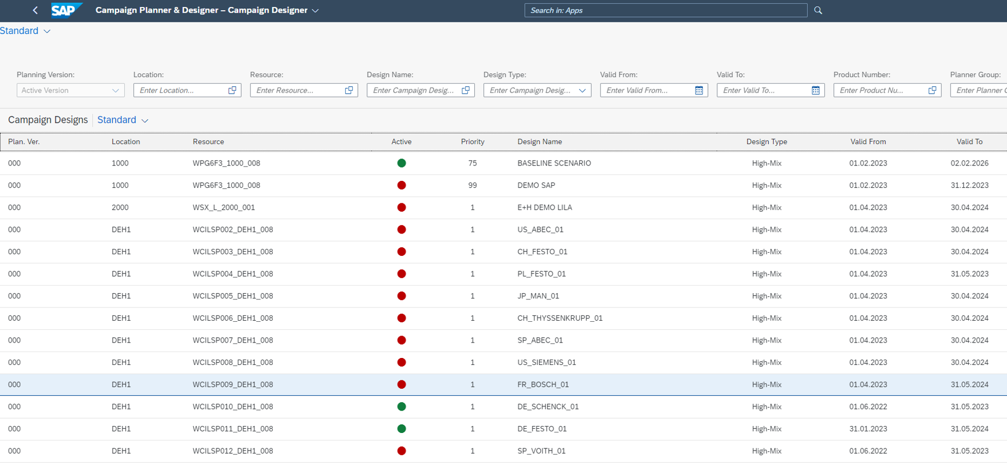
Task: Open value help for Design Name filter
Action: [x=466, y=90]
